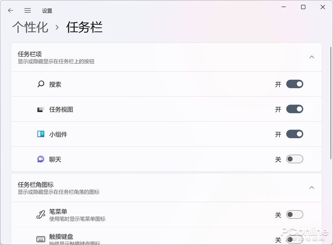
Task: Turn on the 笔菜单 toggle
Action: 294,215
